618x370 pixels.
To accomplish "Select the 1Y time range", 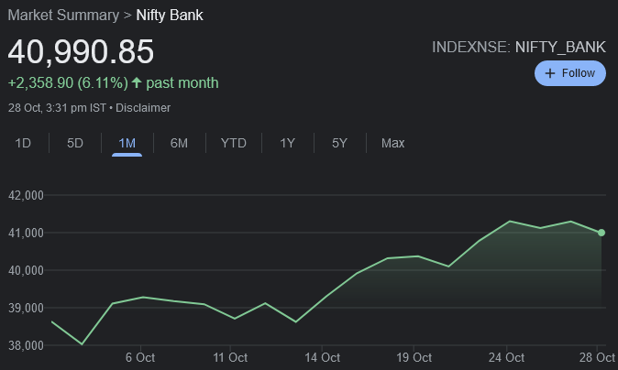I will 287,143.
